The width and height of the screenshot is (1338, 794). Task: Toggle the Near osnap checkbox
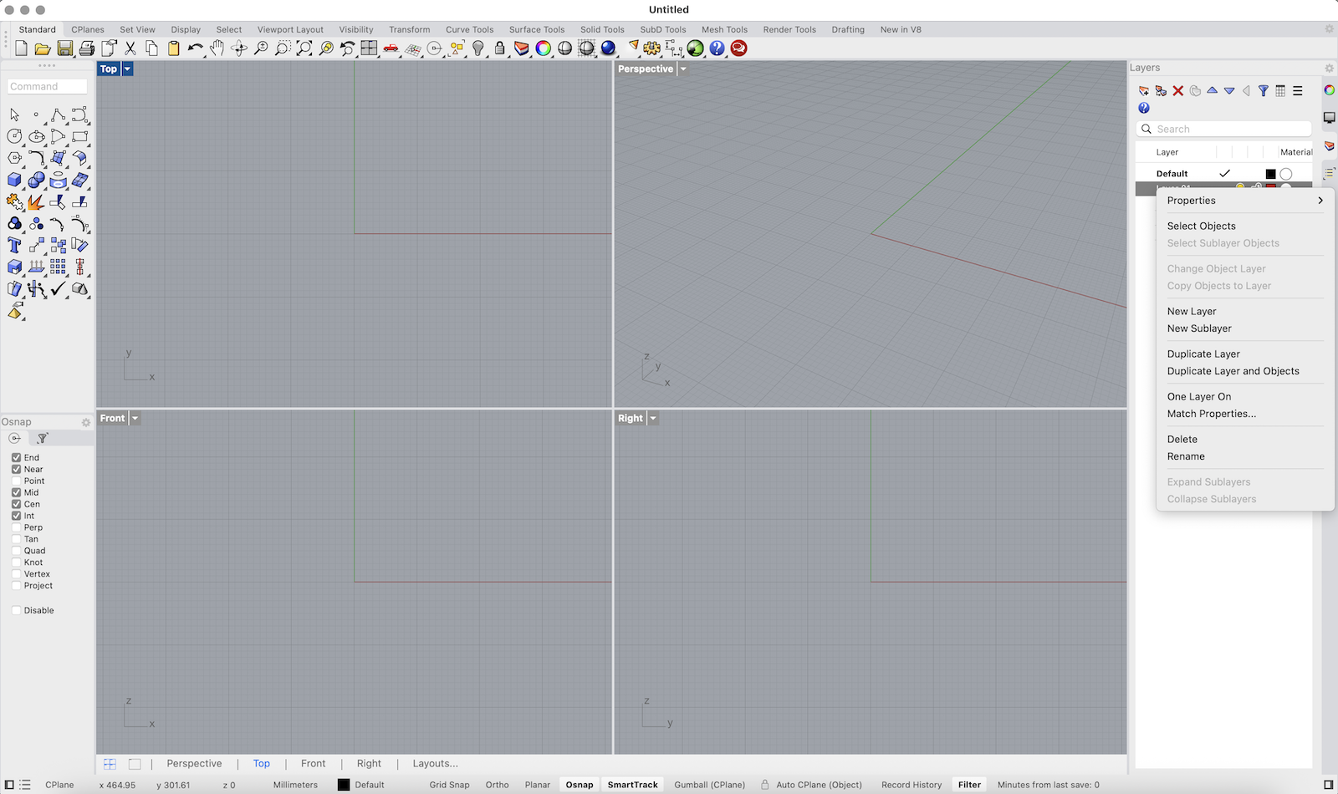(16, 469)
